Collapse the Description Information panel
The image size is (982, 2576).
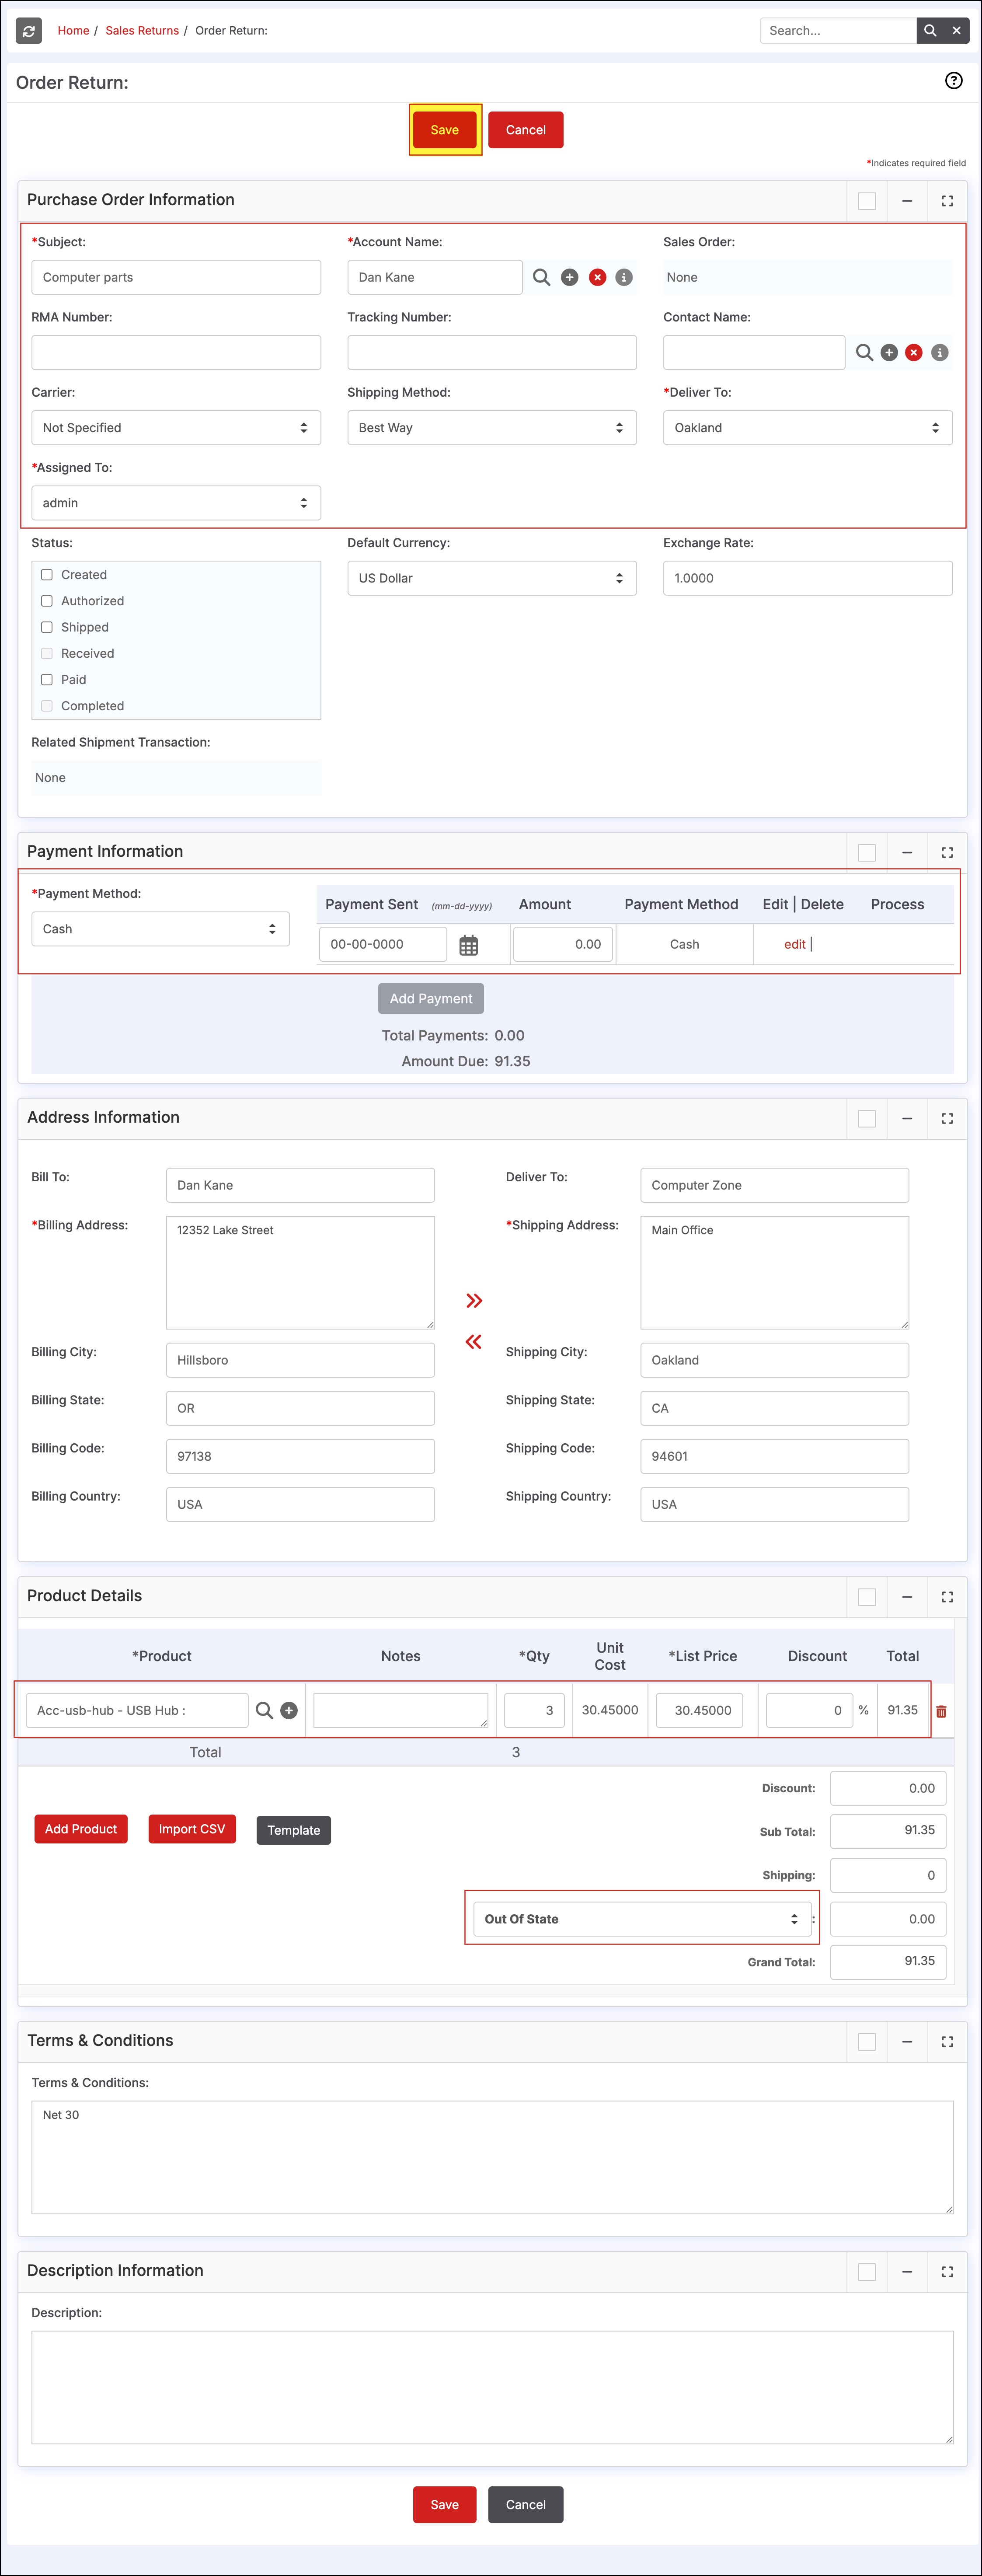(x=907, y=2272)
